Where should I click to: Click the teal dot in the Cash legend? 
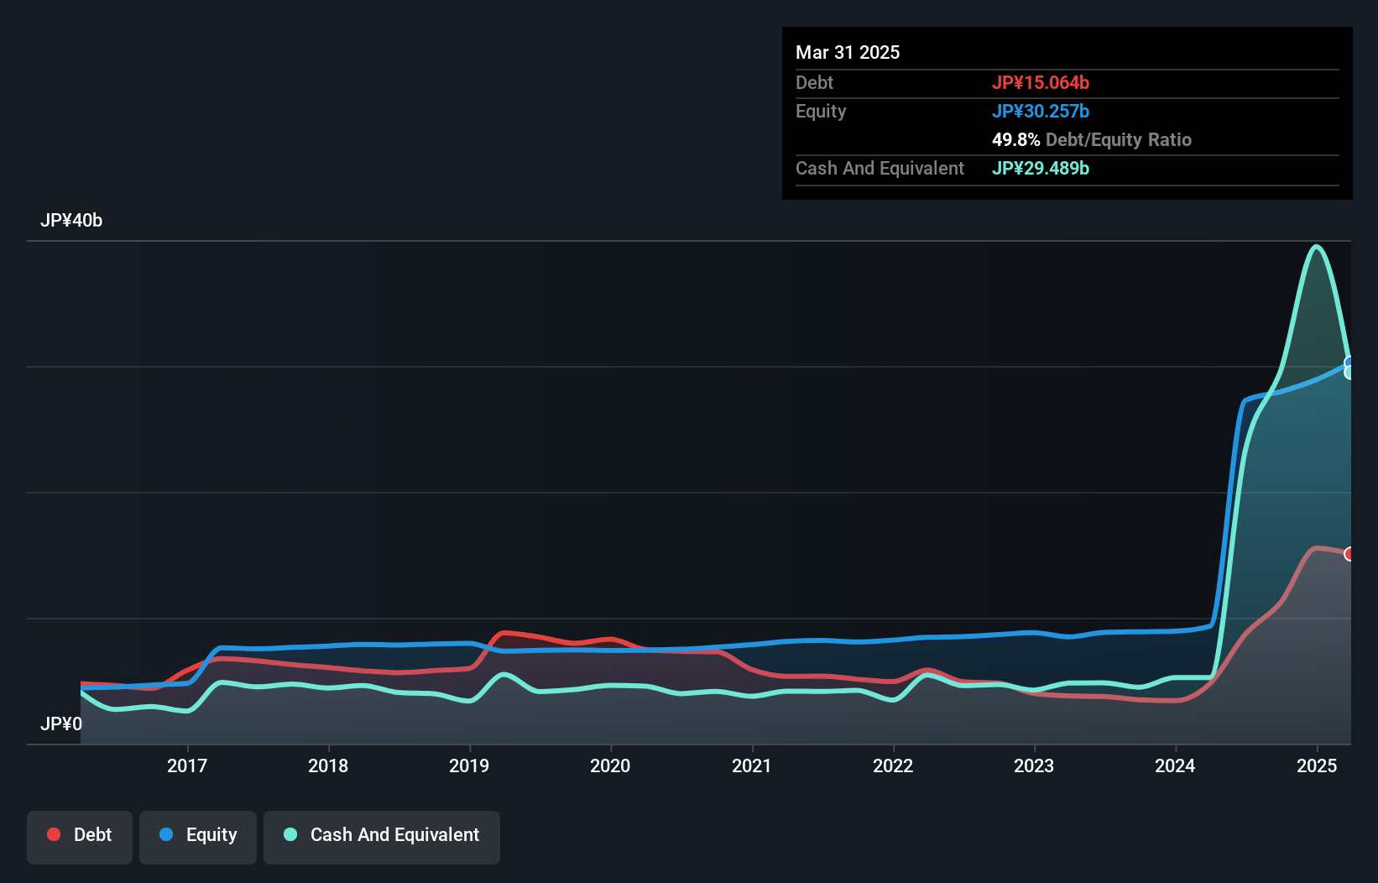pyautogui.click(x=290, y=834)
